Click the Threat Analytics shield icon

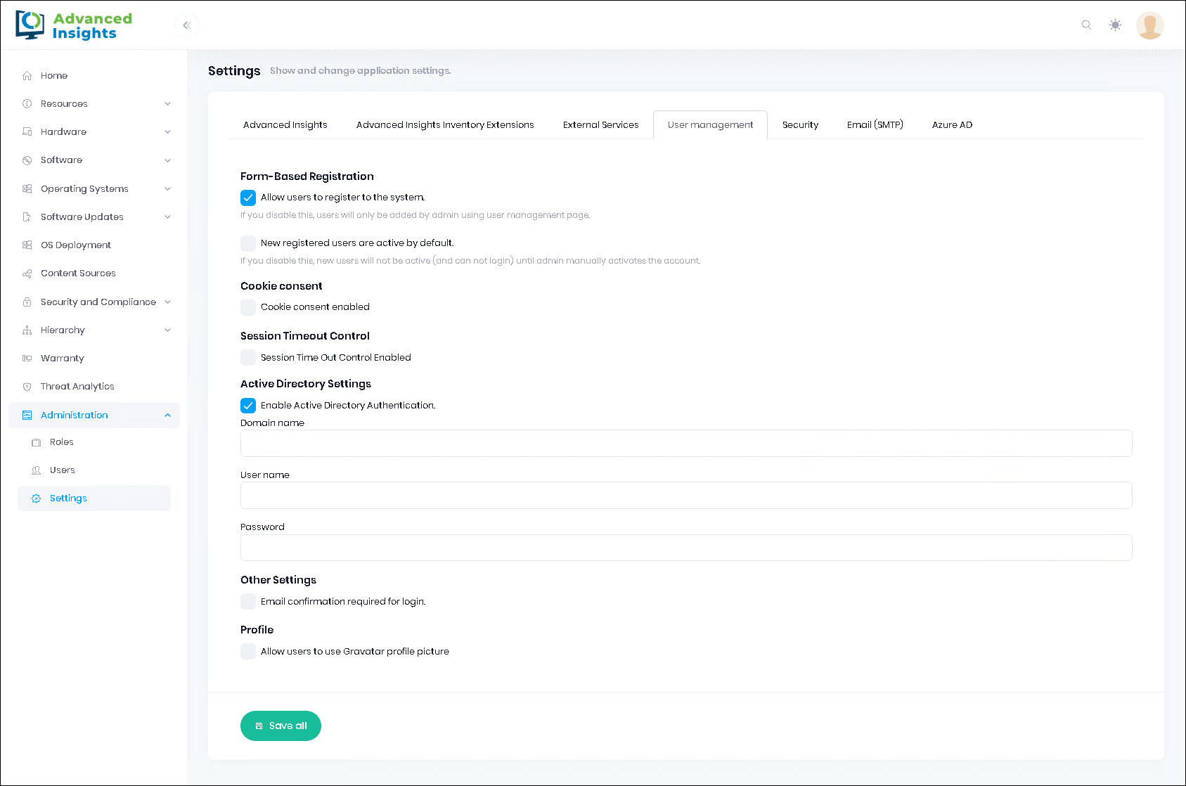pyautogui.click(x=27, y=387)
